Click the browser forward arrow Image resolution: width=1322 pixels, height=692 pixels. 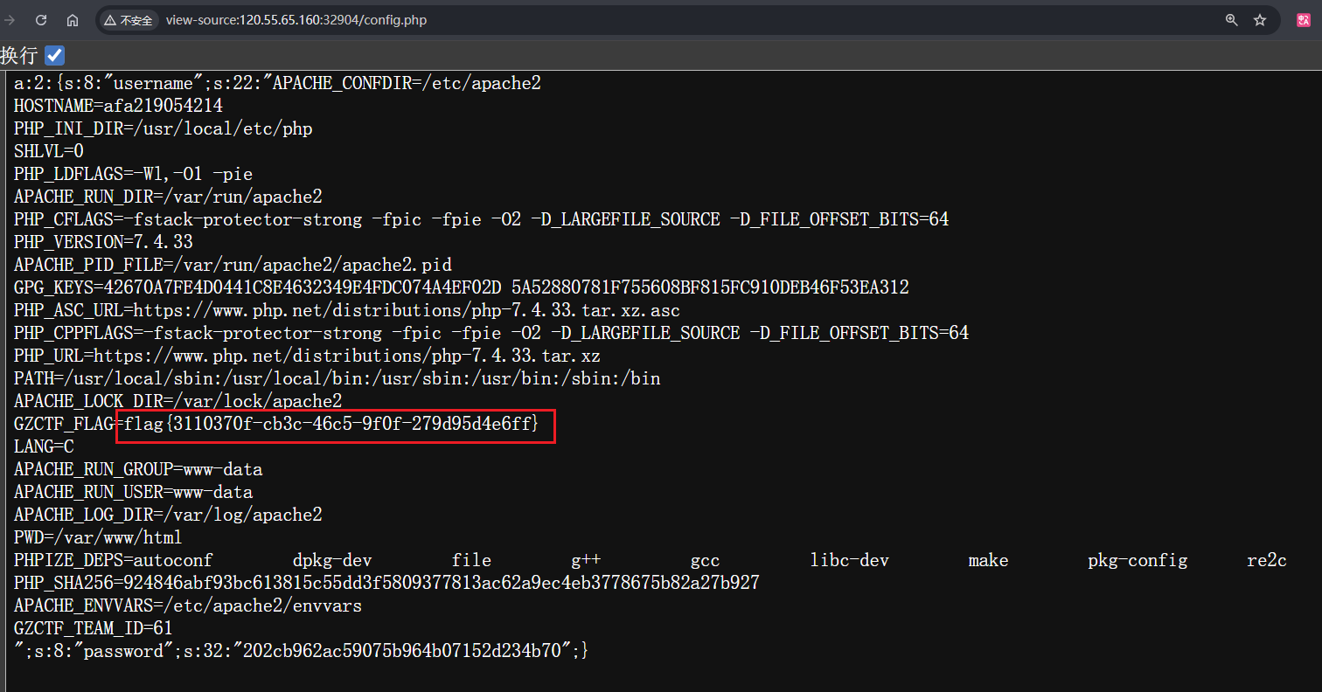point(10,19)
